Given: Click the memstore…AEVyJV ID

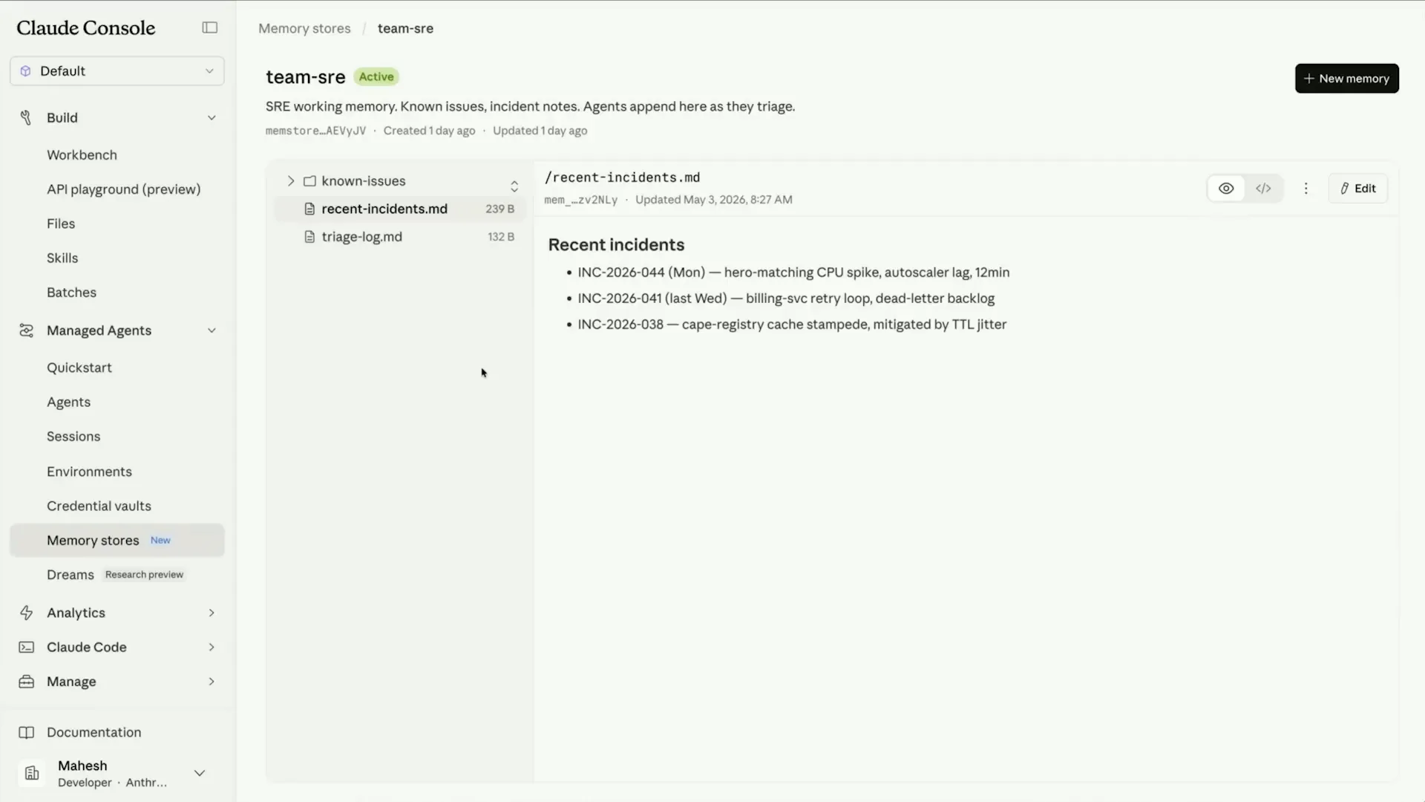Looking at the screenshot, I should coord(315,131).
